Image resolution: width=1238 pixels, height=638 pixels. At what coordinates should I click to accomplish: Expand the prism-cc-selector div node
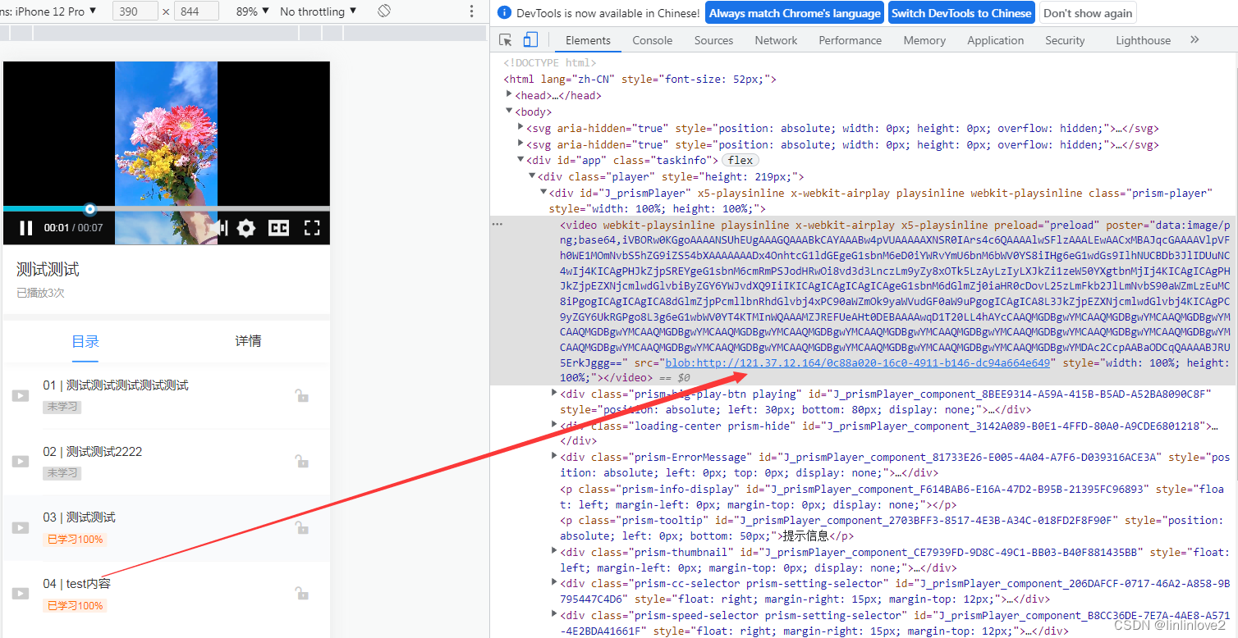pos(554,583)
